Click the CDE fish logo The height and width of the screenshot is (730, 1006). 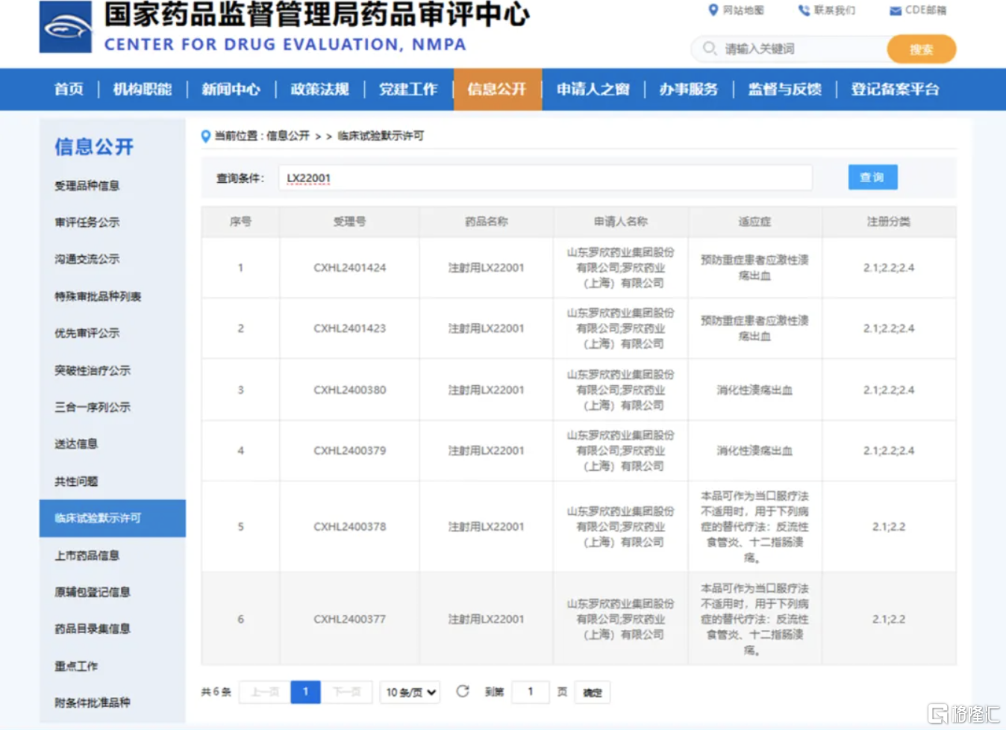(x=66, y=27)
